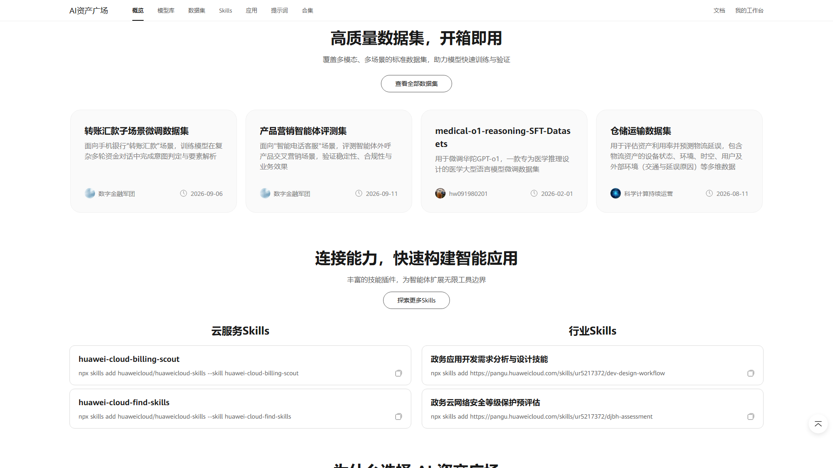Copy the dev-design-workflow skill command
The height and width of the screenshot is (468, 833).
(x=751, y=373)
